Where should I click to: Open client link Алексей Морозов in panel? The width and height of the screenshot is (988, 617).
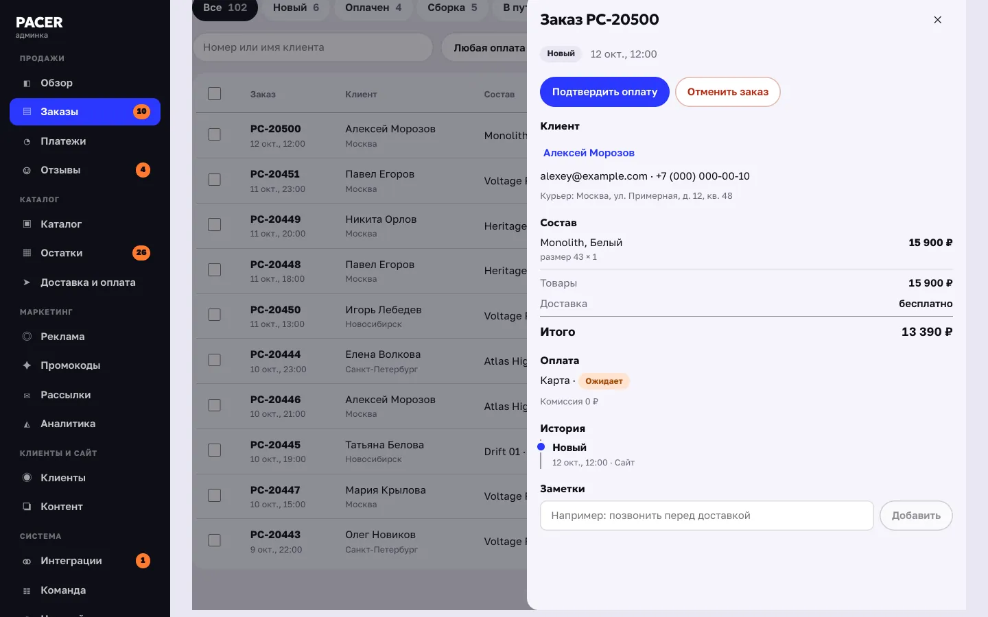tap(589, 153)
